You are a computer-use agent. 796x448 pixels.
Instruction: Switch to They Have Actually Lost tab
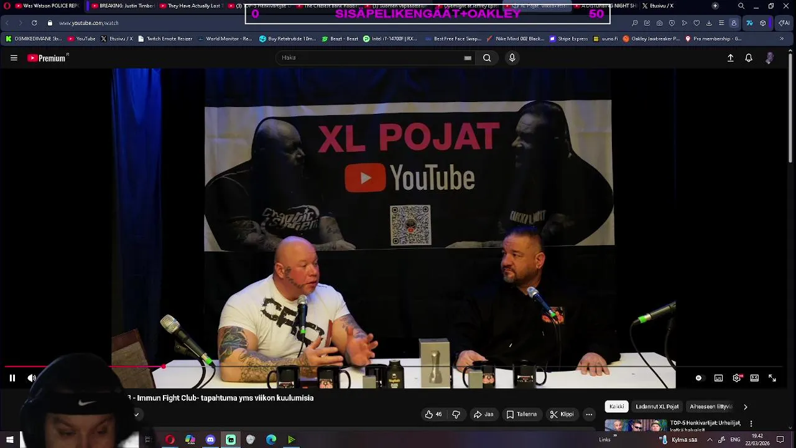coord(190,6)
